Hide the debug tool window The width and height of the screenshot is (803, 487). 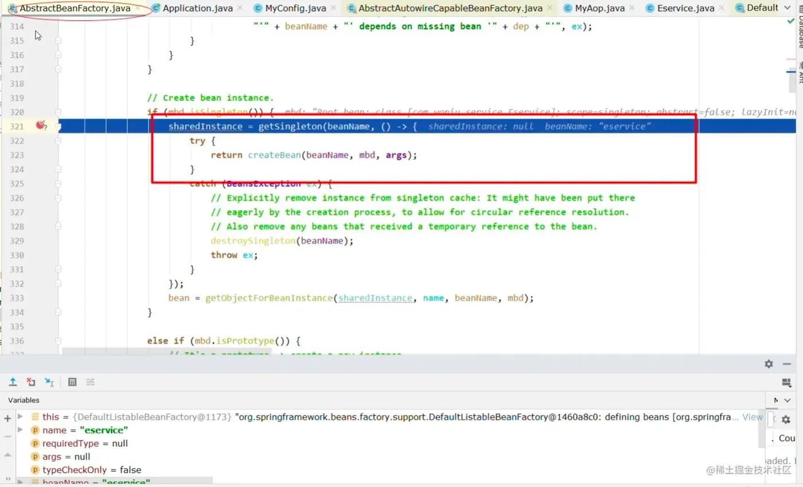coord(787,364)
